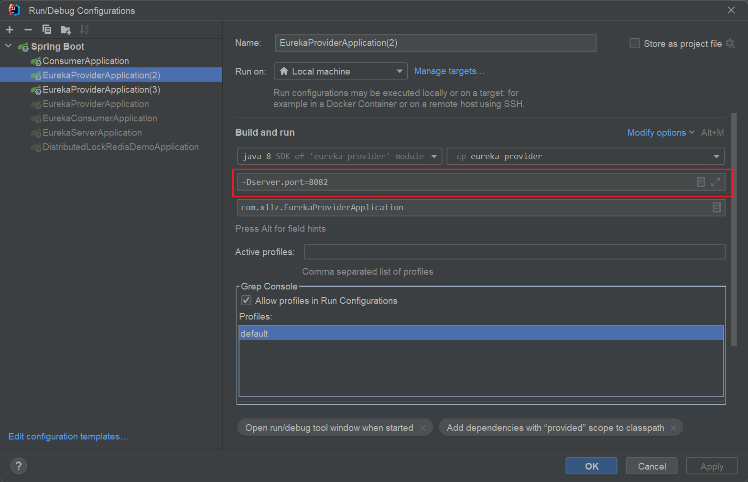This screenshot has width=748, height=482.
Task: Copy the selected configuration
Action: pos(47,30)
